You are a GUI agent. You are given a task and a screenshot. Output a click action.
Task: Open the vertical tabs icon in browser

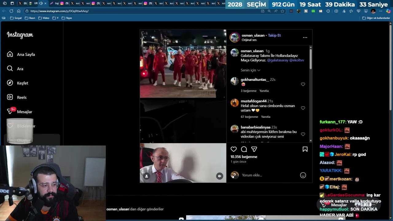pos(12,3)
